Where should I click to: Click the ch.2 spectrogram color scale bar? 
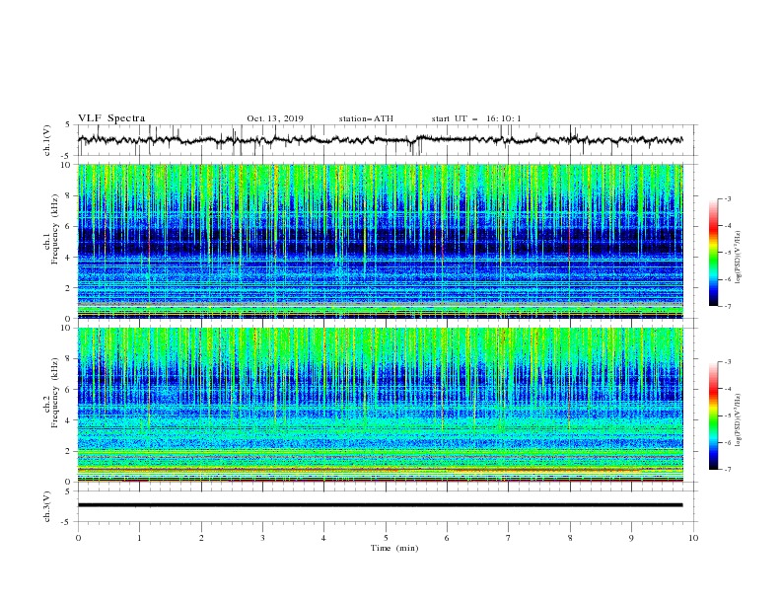pyautogui.click(x=713, y=415)
